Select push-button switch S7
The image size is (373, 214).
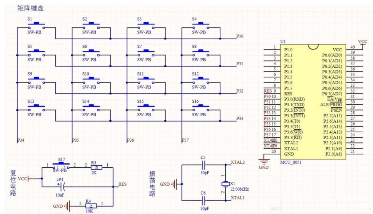(x=146, y=53)
